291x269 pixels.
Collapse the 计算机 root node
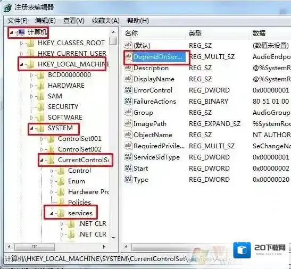(x=12, y=33)
